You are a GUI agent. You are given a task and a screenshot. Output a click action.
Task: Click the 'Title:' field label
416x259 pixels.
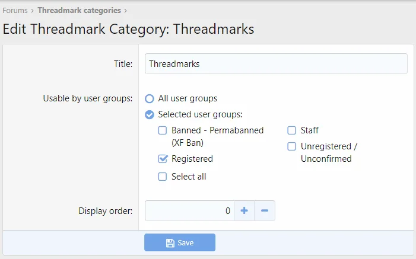123,64
